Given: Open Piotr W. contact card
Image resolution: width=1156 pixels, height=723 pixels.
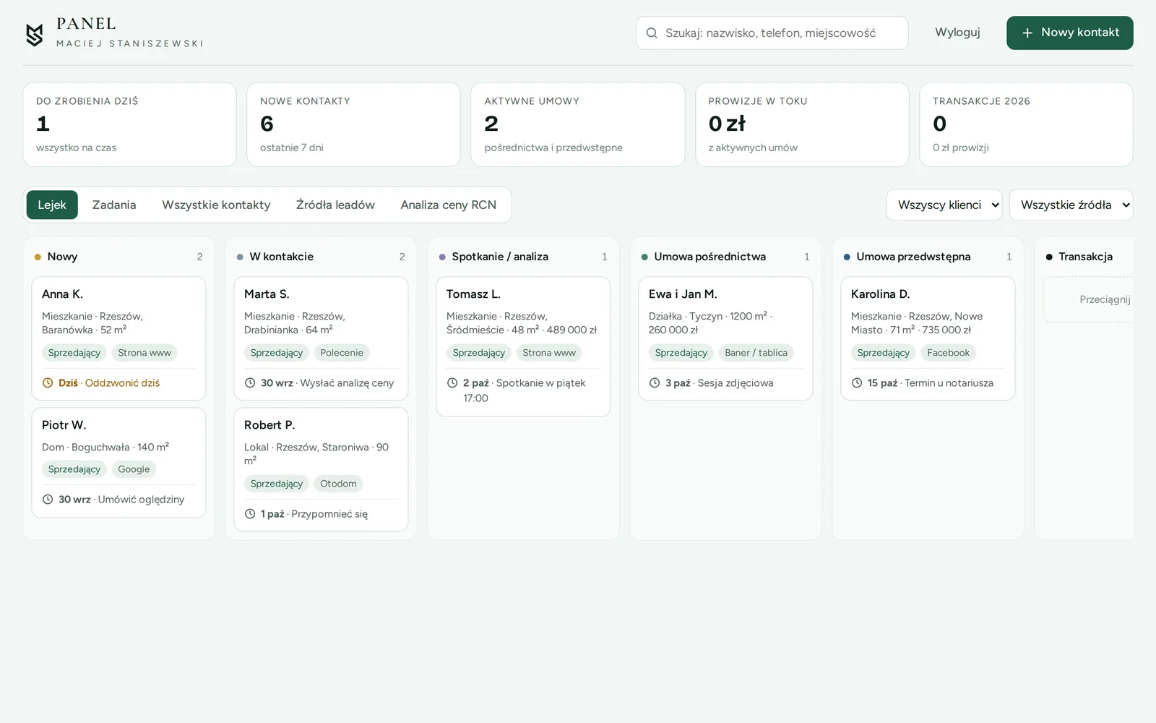Looking at the screenshot, I should [x=118, y=463].
